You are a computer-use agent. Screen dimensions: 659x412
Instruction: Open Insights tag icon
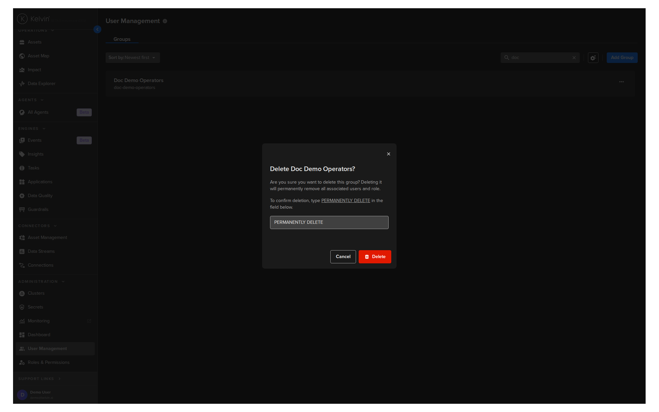pyautogui.click(x=22, y=154)
